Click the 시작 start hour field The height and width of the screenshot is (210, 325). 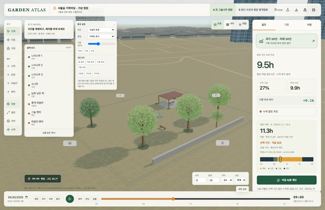[x=200, y=180]
